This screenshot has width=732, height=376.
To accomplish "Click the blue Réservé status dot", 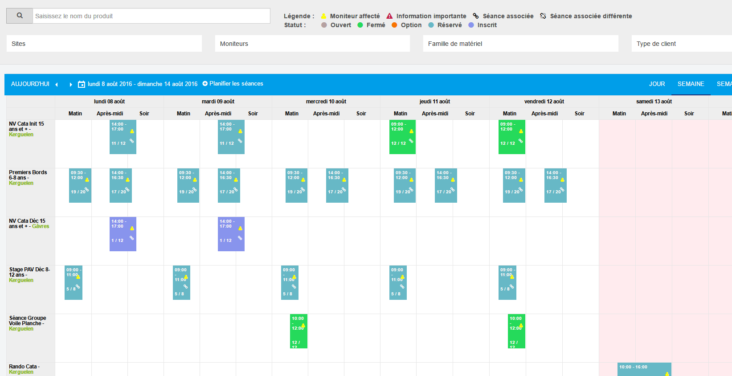I will (431, 25).
